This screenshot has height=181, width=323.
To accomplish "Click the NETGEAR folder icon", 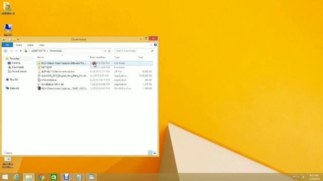I will (x=39, y=67).
